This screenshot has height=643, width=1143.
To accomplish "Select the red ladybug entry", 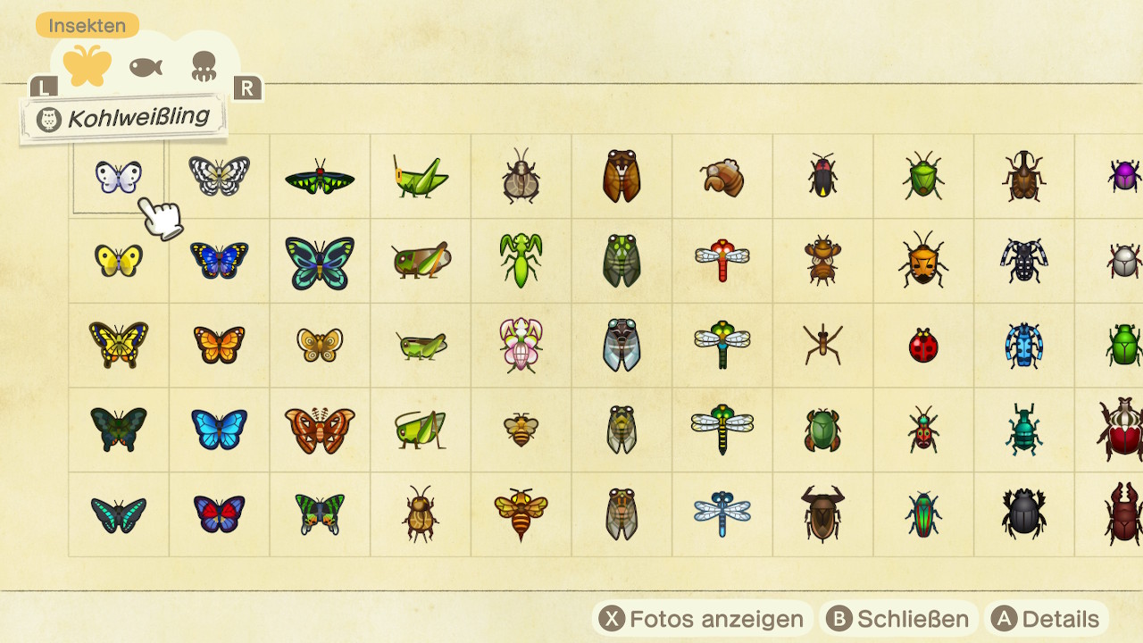I will click(x=923, y=346).
